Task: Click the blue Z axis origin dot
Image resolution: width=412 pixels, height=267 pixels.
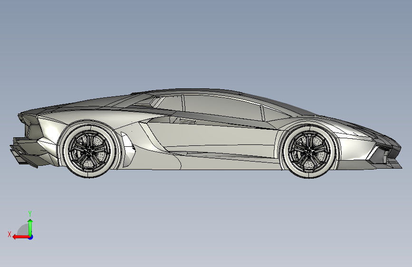Action: click(x=31, y=237)
